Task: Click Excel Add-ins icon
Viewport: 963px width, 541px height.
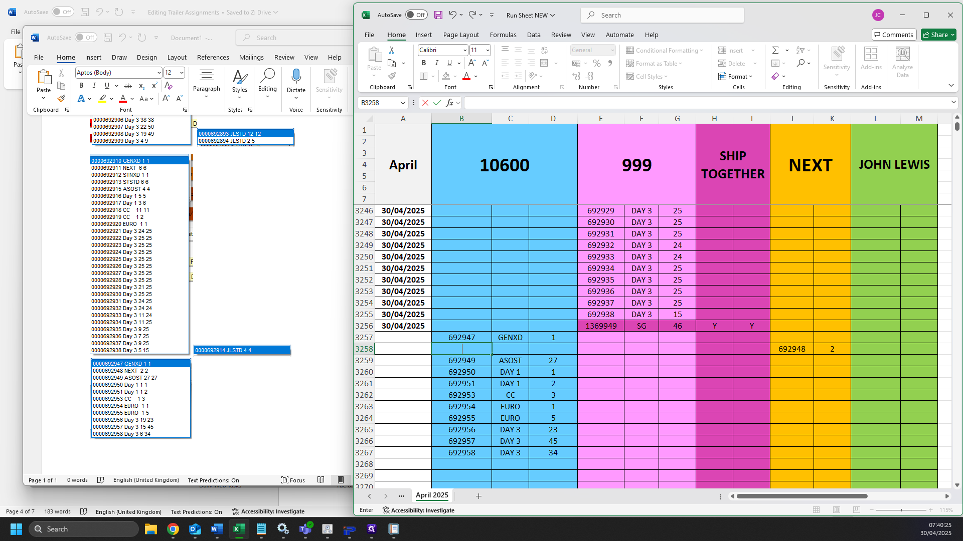Action: click(x=871, y=58)
